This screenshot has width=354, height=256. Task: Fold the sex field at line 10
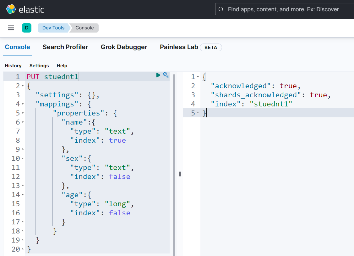pyautogui.click(x=23, y=159)
